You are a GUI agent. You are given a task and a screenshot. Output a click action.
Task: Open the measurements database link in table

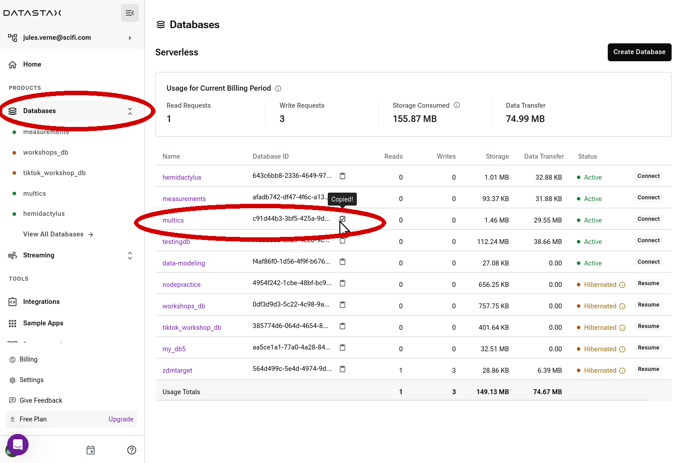coord(184,199)
